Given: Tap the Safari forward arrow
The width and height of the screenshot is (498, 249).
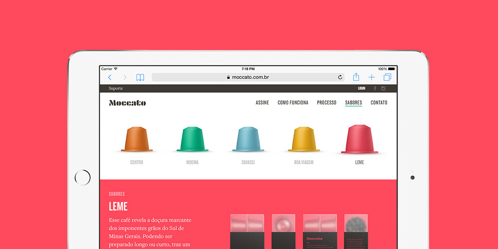Looking at the screenshot, I should click(125, 77).
